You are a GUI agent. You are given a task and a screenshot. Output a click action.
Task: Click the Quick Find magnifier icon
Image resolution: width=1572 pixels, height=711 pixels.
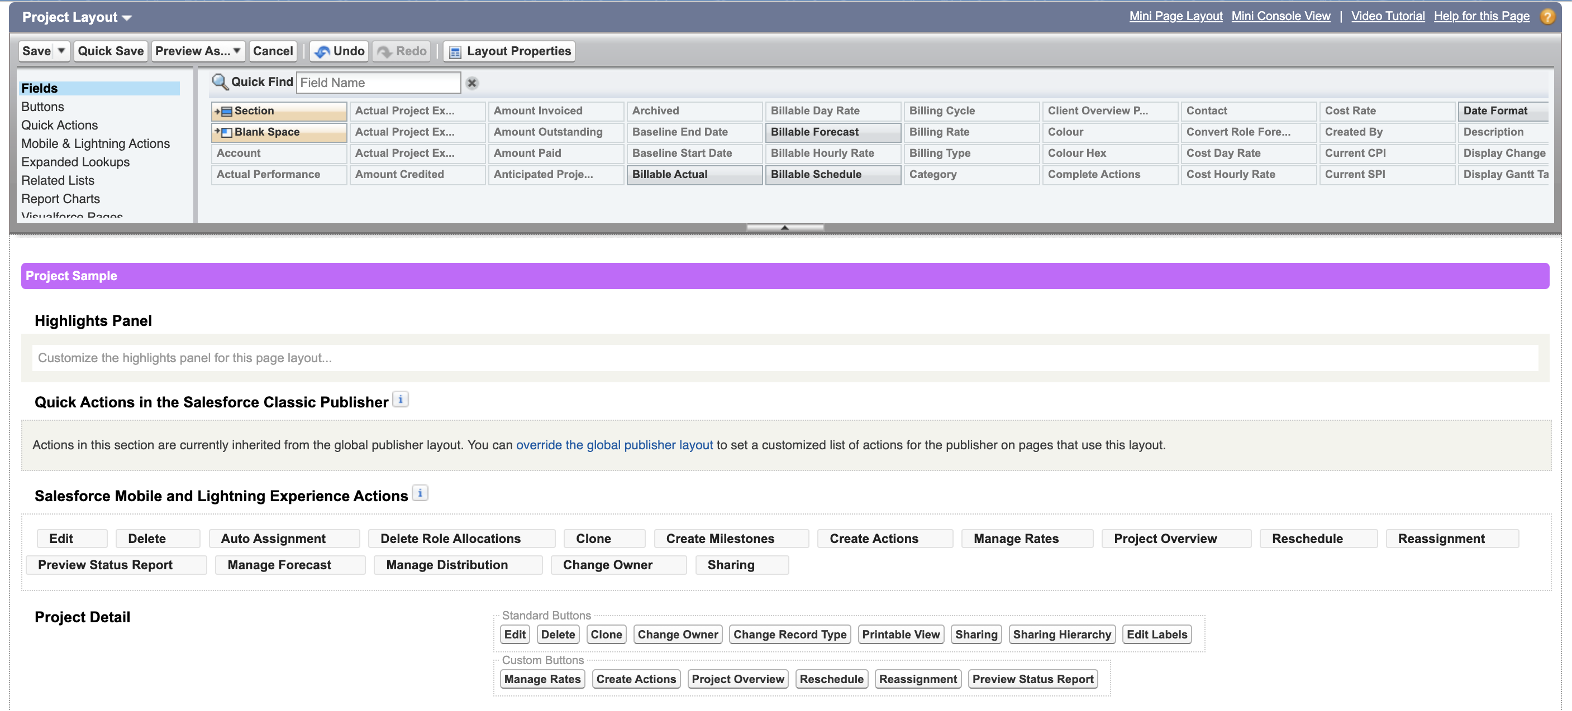pyautogui.click(x=219, y=81)
